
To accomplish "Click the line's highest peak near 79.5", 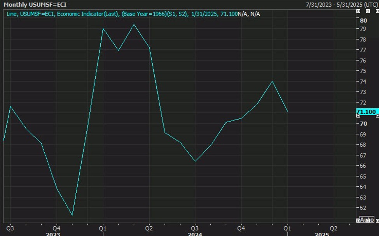I will coord(134,25).
